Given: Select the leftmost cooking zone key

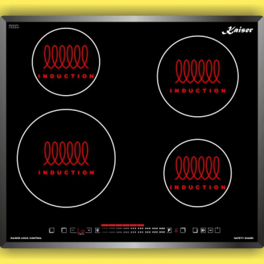Looking at the screenshot, I should [x=52, y=230].
